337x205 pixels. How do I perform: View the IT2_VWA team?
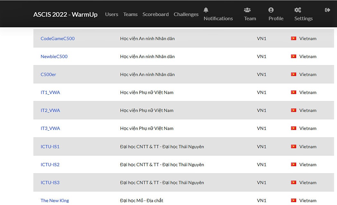(x=50, y=110)
